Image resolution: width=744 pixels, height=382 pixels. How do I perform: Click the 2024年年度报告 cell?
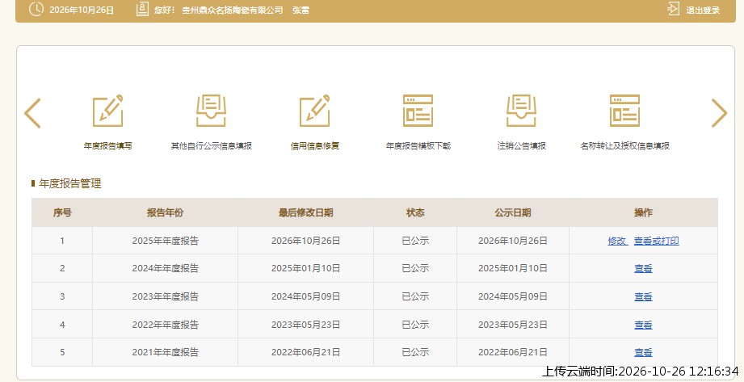[x=165, y=269]
